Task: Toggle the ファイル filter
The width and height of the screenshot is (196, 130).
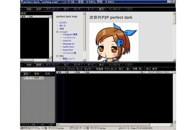Action: coord(71,69)
